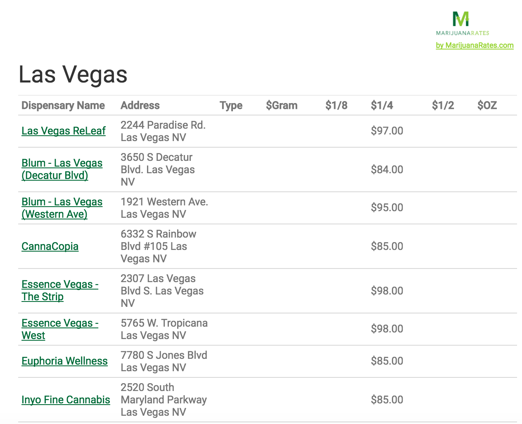Image resolution: width=522 pixels, height=424 pixels.
Task: Select the 3650 S Decatur Blvd. address
Action: coord(158,170)
